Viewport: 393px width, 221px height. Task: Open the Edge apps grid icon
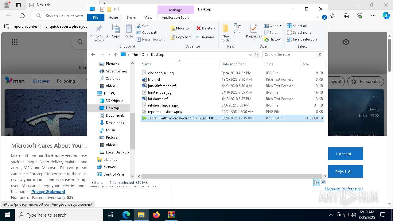tap(15, 42)
